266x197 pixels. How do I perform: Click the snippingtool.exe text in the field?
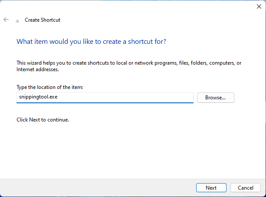pos(38,97)
